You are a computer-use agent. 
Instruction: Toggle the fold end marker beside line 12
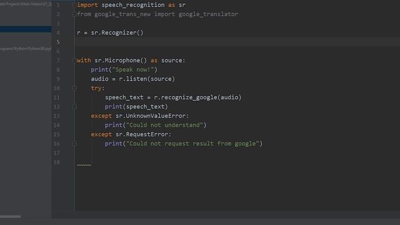(74, 107)
